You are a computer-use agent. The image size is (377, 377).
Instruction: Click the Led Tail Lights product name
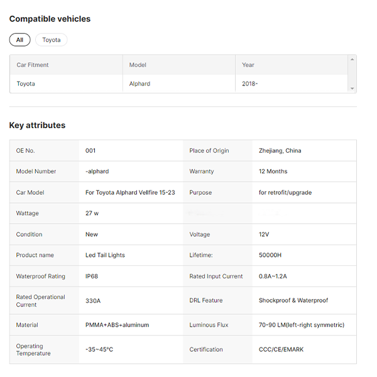105,255
